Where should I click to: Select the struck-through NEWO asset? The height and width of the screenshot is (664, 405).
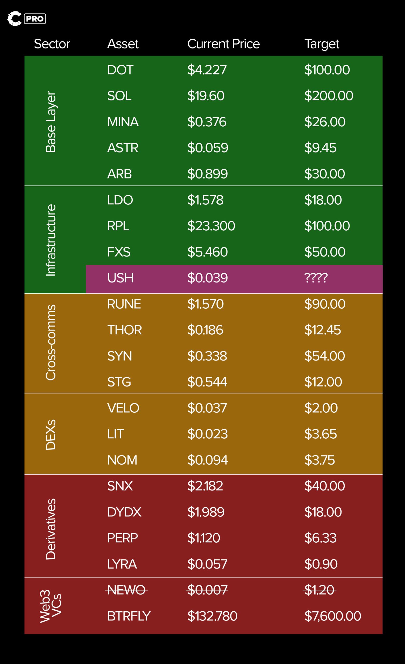pos(126,590)
